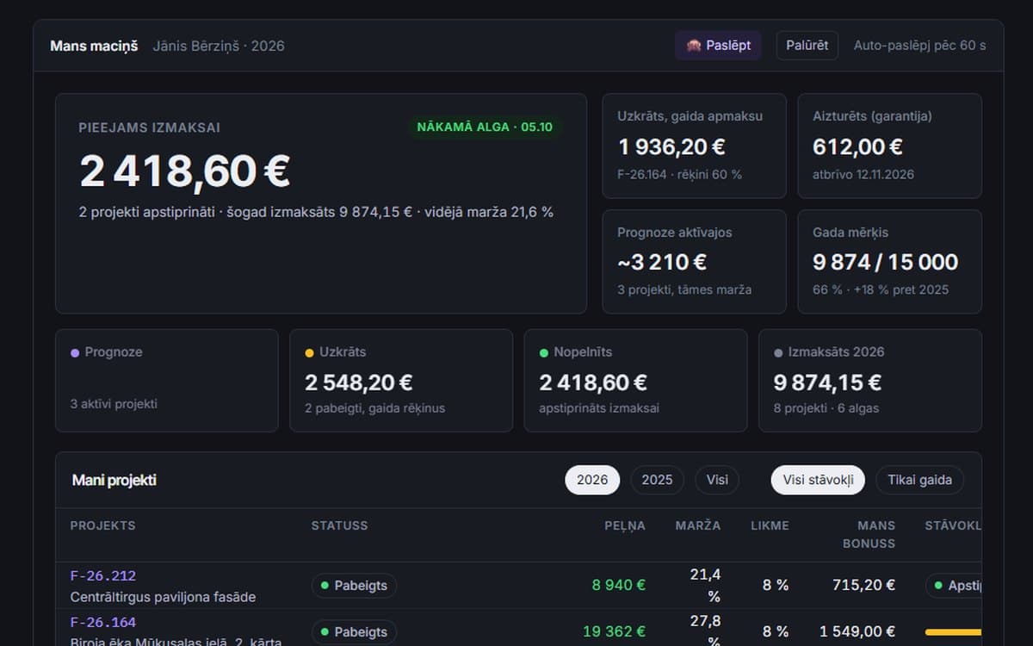Click the 'Auto-paslēpj pēc 60 s' text
The image size is (1033, 646).
tap(920, 46)
